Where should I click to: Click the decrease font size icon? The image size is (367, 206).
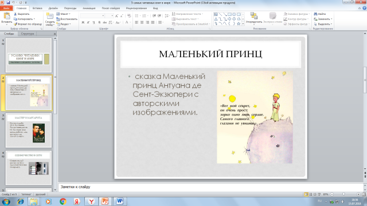pos(122,16)
